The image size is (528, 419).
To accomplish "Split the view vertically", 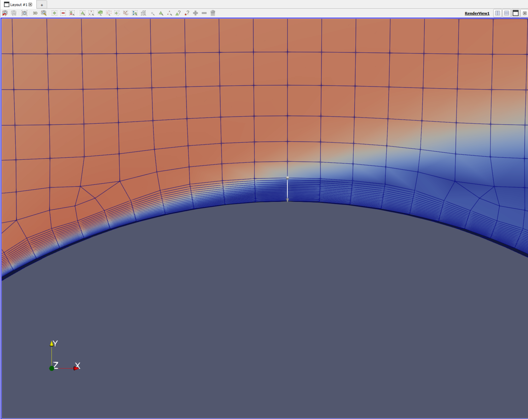I will tap(507, 13).
